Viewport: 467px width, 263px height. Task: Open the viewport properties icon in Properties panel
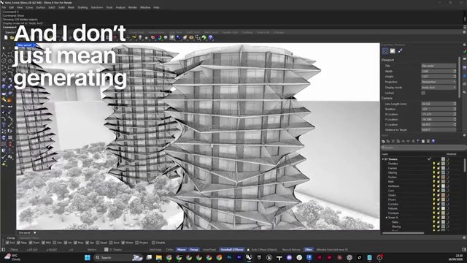[385, 51]
